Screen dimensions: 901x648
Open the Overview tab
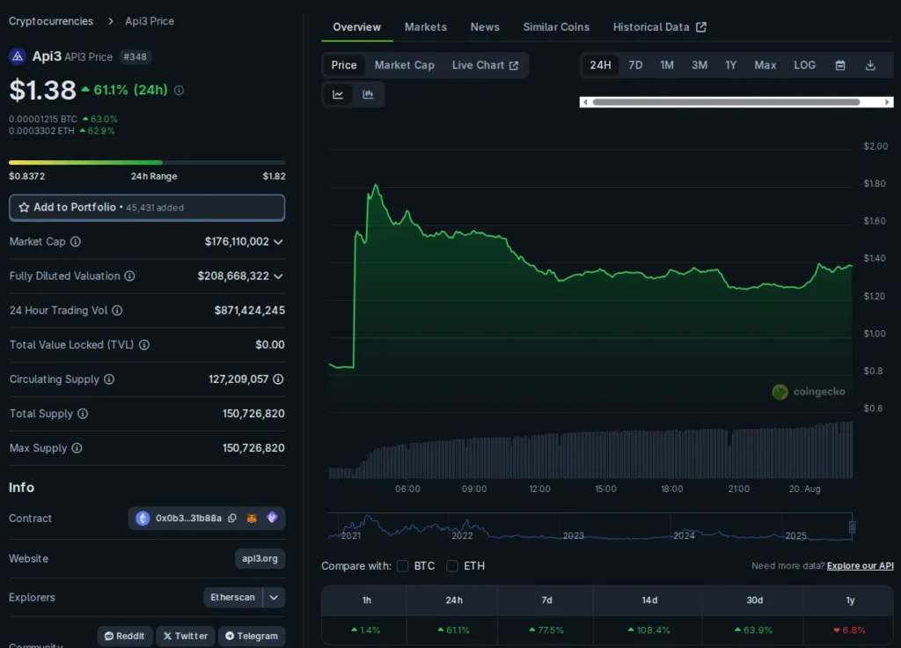(x=357, y=27)
